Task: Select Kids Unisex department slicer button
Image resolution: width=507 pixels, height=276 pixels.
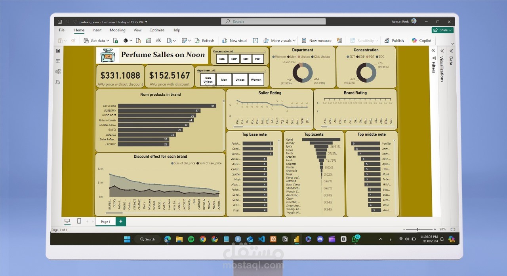Action: coord(208,79)
